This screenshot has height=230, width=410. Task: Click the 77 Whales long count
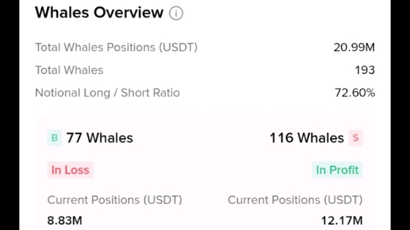click(100, 138)
